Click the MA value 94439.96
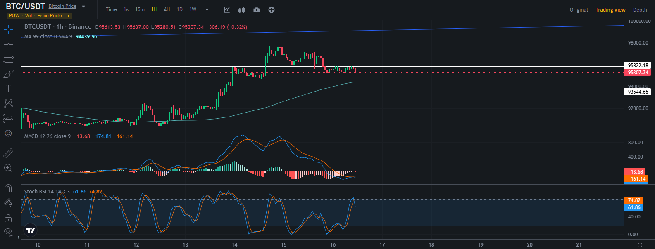Image resolution: width=655 pixels, height=249 pixels. point(86,37)
